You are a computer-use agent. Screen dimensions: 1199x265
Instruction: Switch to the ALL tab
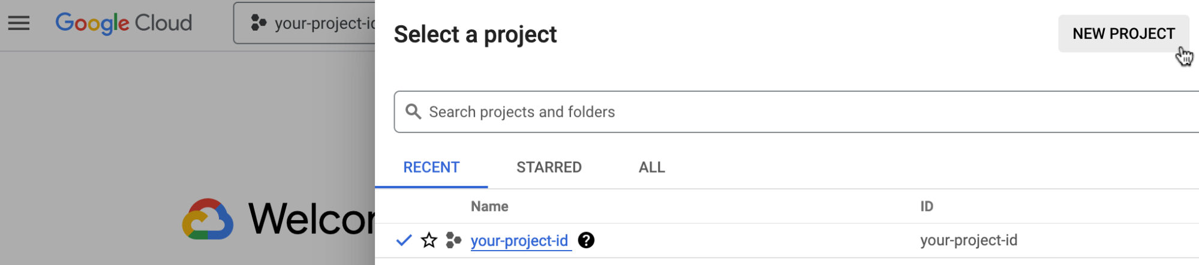tap(651, 167)
